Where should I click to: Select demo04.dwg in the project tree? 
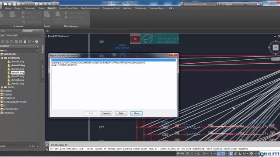click(x=17, y=73)
